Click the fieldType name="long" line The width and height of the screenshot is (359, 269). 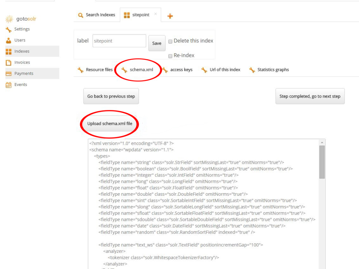pos(168,181)
